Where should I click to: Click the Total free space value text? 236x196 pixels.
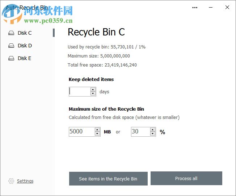(x=121, y=65)
